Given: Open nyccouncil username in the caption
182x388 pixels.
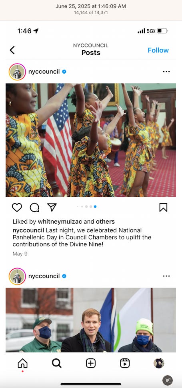Looking at the screenshot, I should (28, 230).
